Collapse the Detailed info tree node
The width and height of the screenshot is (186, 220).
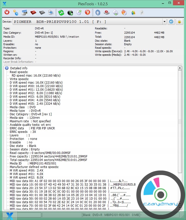pos(7,68)
